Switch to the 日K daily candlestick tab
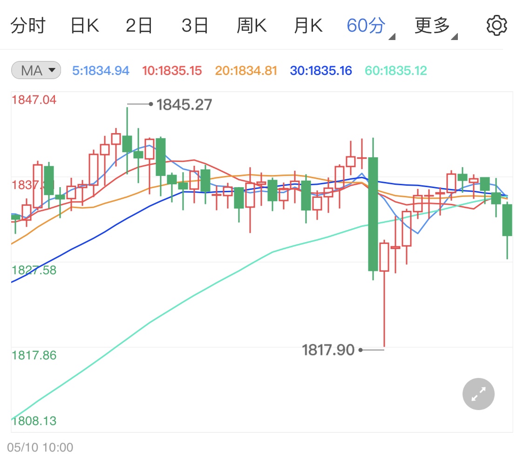The height and width of the screenshot is (458, 524). (84, 25)
